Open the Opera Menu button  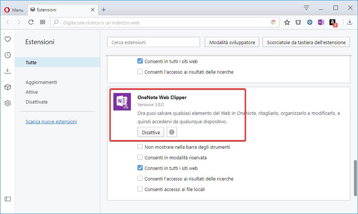(x=14, y=10)
